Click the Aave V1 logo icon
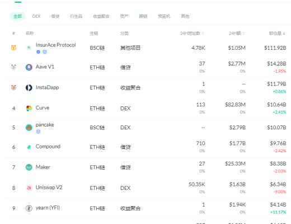The width and height of the screenshot is (291, 224). pos(29,67)
